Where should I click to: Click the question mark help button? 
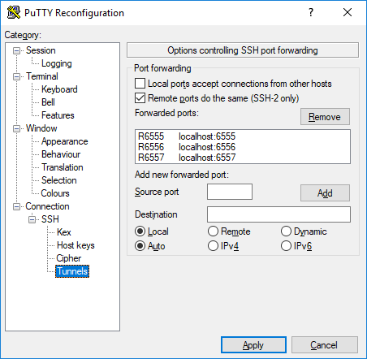click(311, 12)
